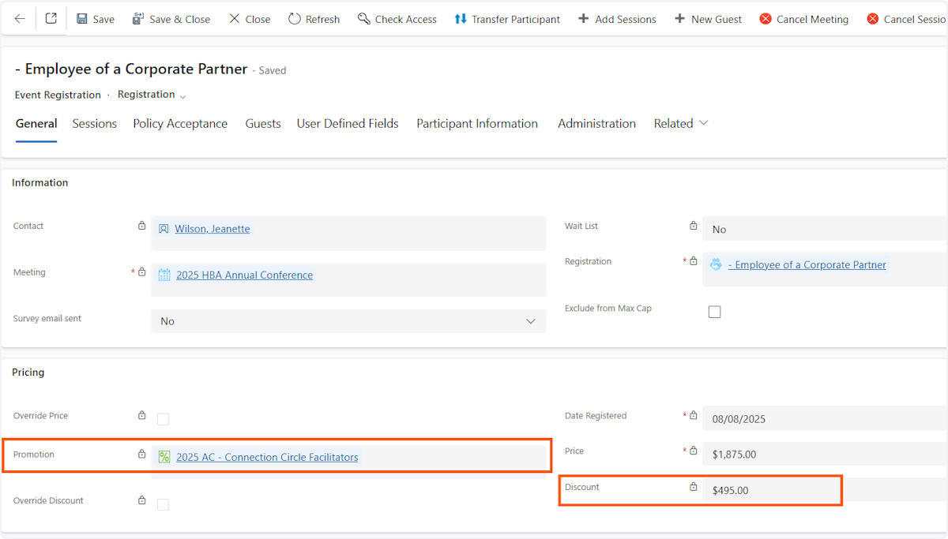
Task: Click the Wait List field showing No
Action: [825, 229]
